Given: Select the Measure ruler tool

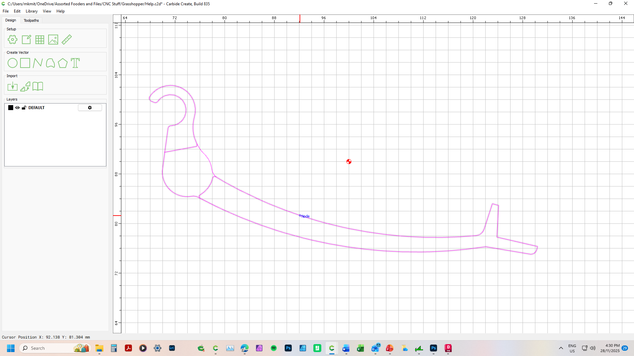Looking at the screenshot, I should [67, 40].
